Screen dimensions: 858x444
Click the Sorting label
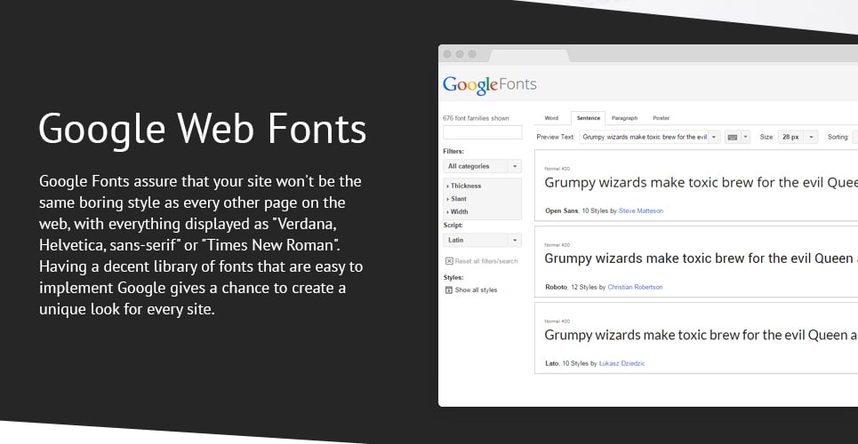(838, 138)
